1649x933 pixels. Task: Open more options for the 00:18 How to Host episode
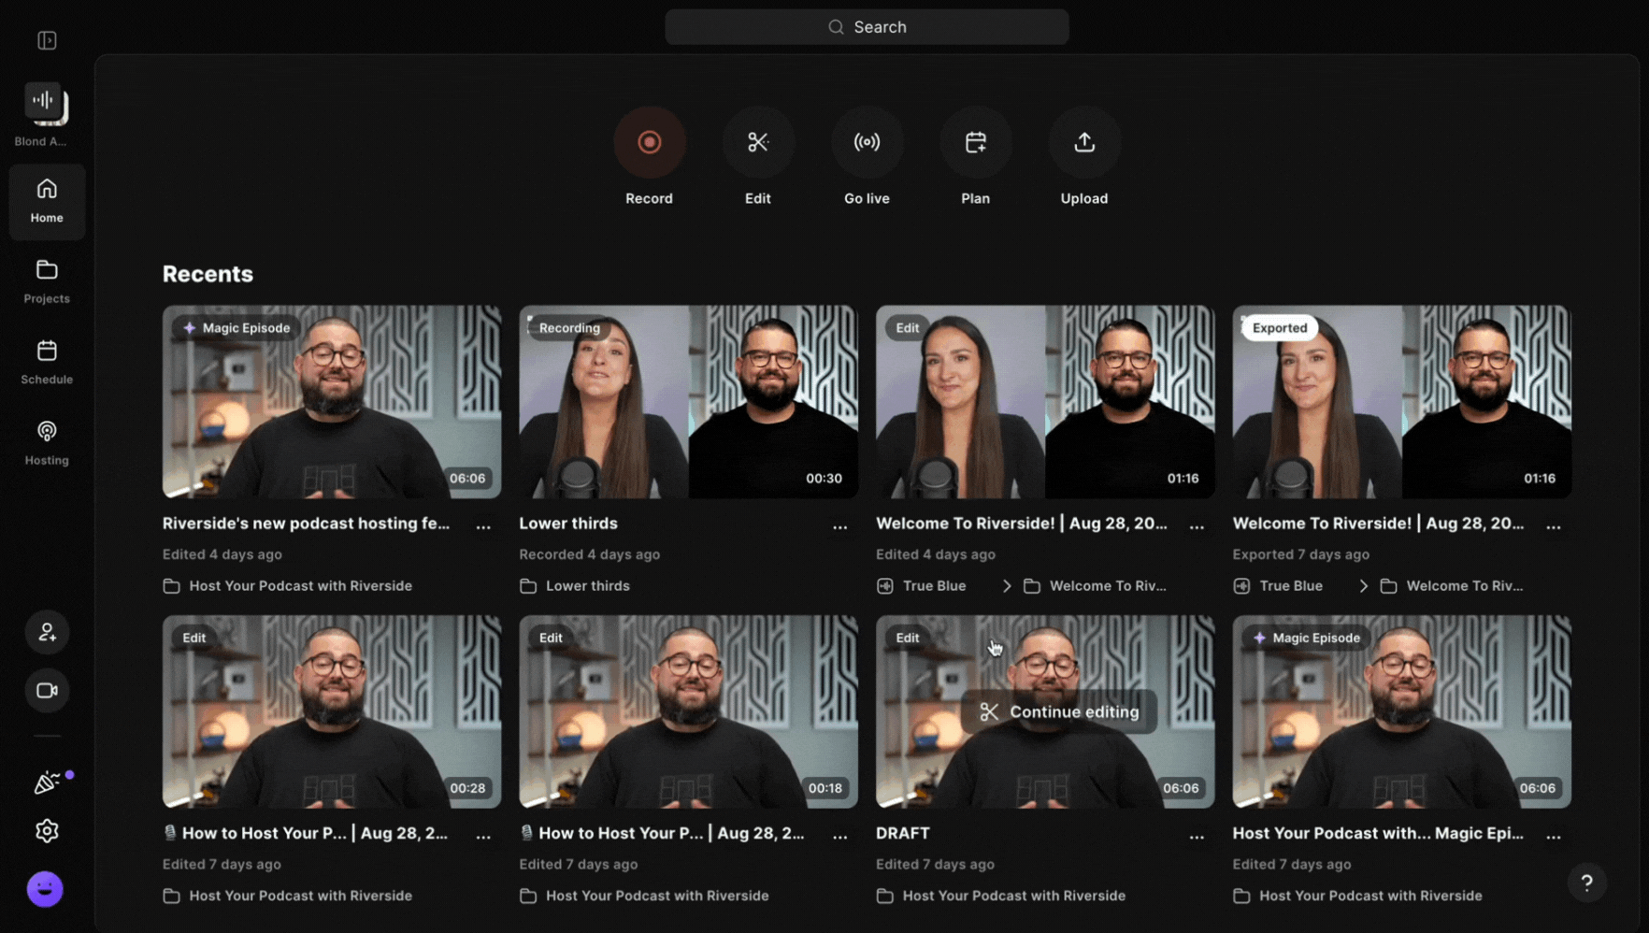[x=840, y=836]
